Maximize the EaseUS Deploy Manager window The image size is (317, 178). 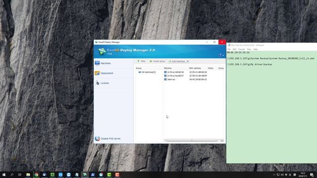tap(214, 42)
